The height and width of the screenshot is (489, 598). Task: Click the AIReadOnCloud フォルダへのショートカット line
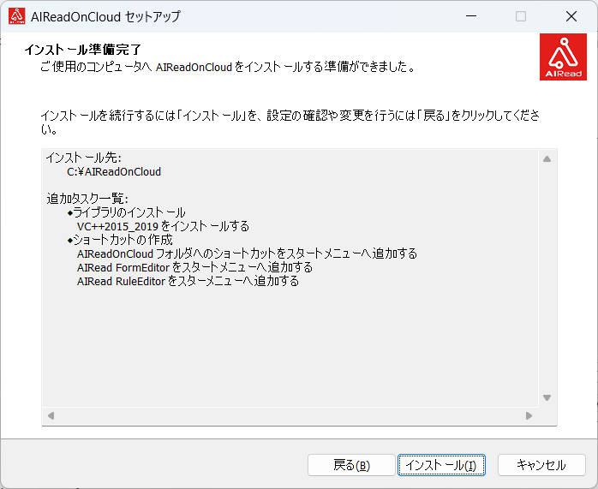click(247, 253)
